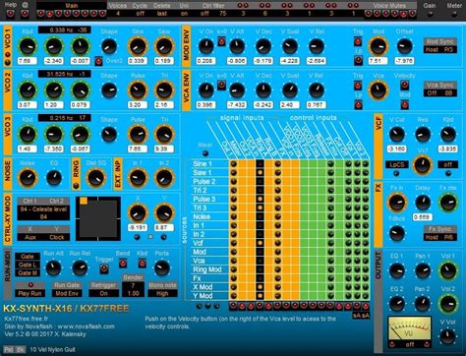This screenshot has width=466, height=356.
Task: Toggle the Bend LED in RUN-MIDI
Action: pos(123,263)
